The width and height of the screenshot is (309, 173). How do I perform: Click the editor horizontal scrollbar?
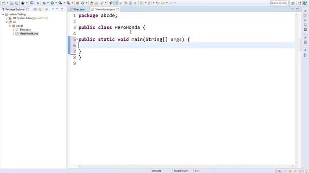(x=186, y=166)
